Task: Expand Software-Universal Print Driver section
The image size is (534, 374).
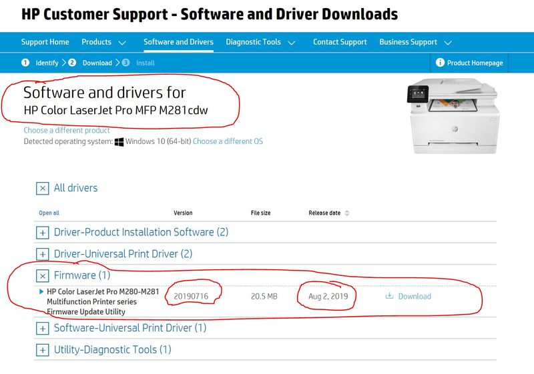Action: point(43,328)
